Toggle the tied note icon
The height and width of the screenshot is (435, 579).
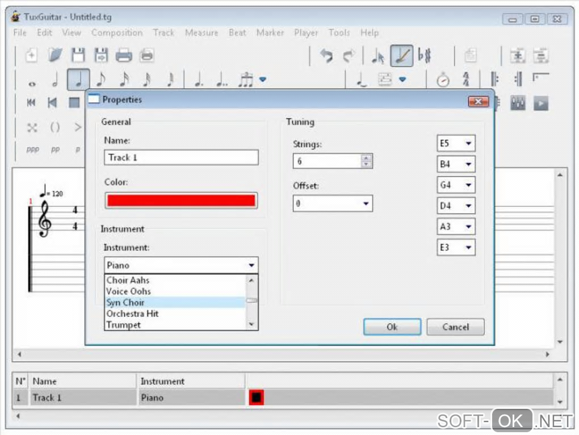pyautogui.click(x=362, y=80)
